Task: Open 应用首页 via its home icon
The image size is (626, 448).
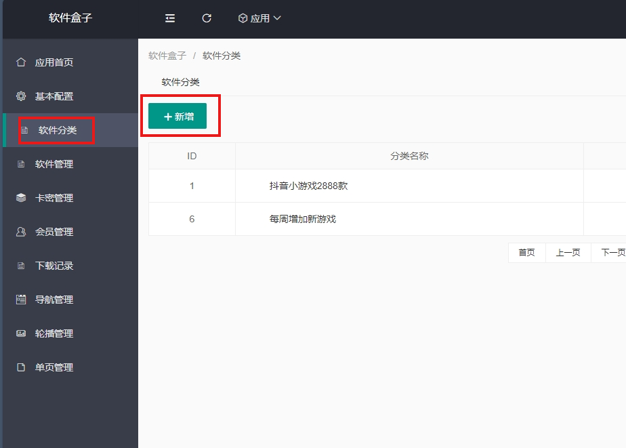Action: click(22, 62)
